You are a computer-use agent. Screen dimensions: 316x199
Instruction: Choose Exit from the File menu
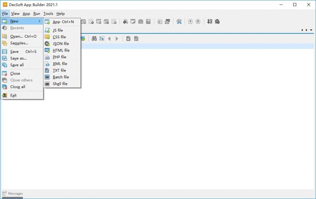22,95
